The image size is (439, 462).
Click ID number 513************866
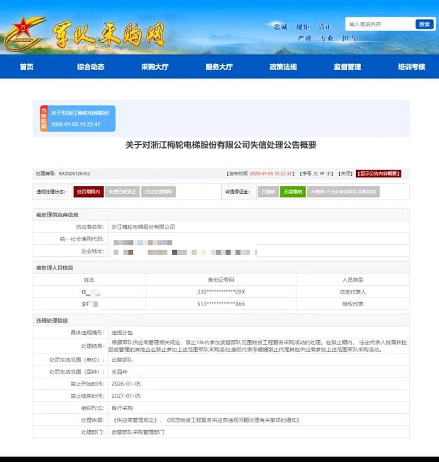[221, 304]
